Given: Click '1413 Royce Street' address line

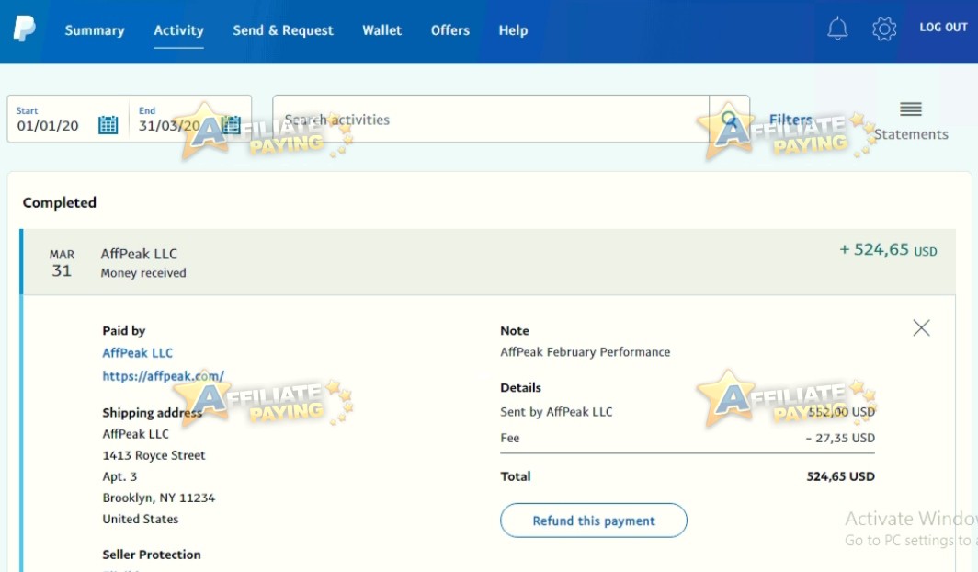Looking at the screenshot, I should [x=154, y=455].
